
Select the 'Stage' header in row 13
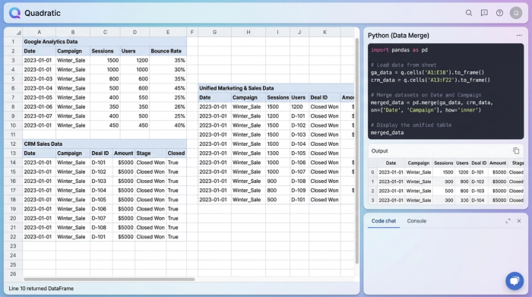(x=150, y=153)
